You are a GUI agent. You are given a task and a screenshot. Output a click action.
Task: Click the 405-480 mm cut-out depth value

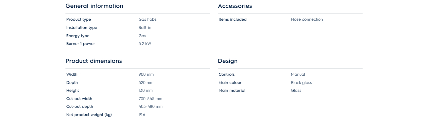pos(150,107)
